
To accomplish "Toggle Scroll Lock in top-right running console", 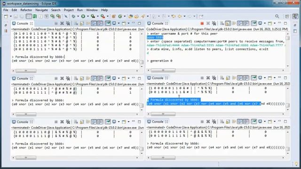I will [228, 23].
